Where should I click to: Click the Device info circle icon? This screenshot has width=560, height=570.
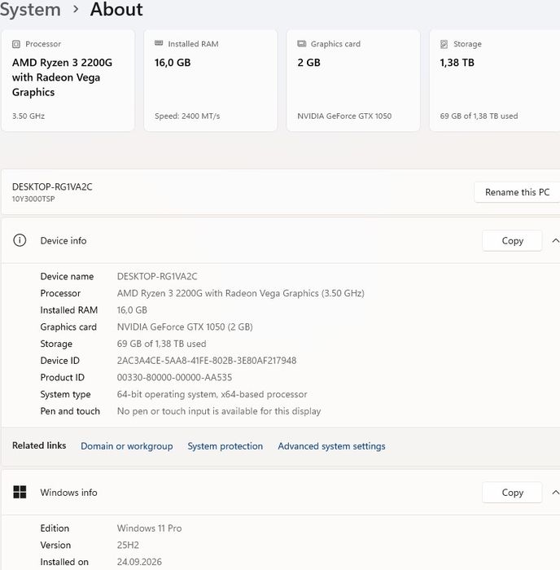tap(20, 240)
